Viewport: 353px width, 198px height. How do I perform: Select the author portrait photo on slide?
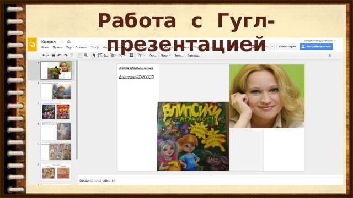[x=267, y=96]
